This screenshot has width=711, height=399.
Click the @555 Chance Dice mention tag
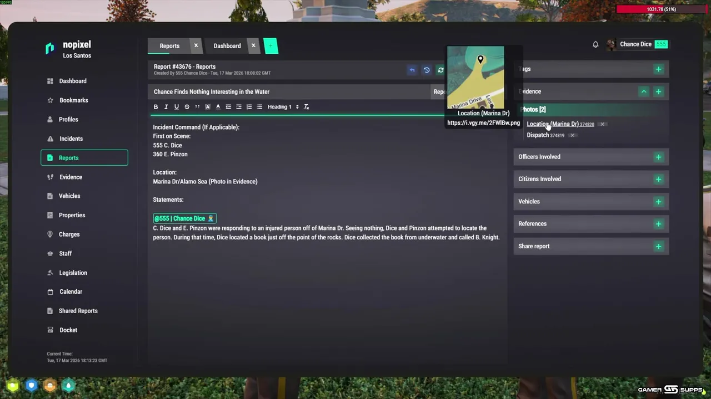click(x=184, y=218)
